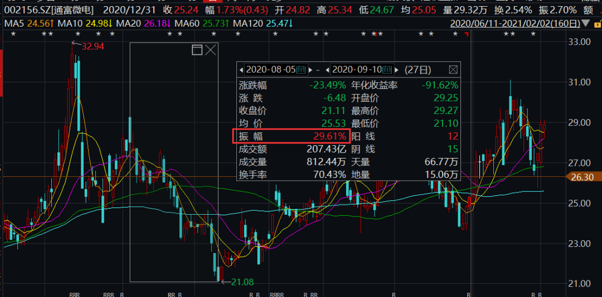The width and height of the screenshot is (602, 297).
Task: Click the stock code 002156.SZ title
Action: [x=40, y=10]
